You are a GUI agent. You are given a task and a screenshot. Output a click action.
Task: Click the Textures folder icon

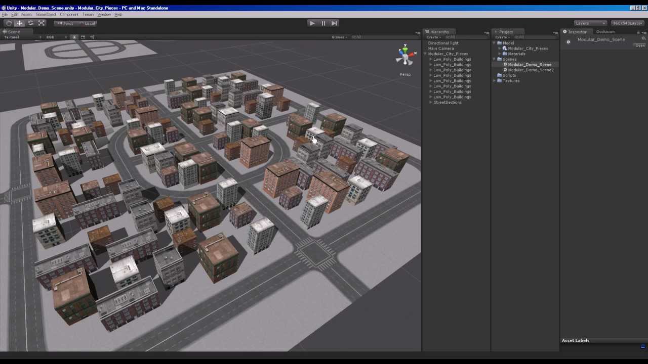(x=499, y=81)
